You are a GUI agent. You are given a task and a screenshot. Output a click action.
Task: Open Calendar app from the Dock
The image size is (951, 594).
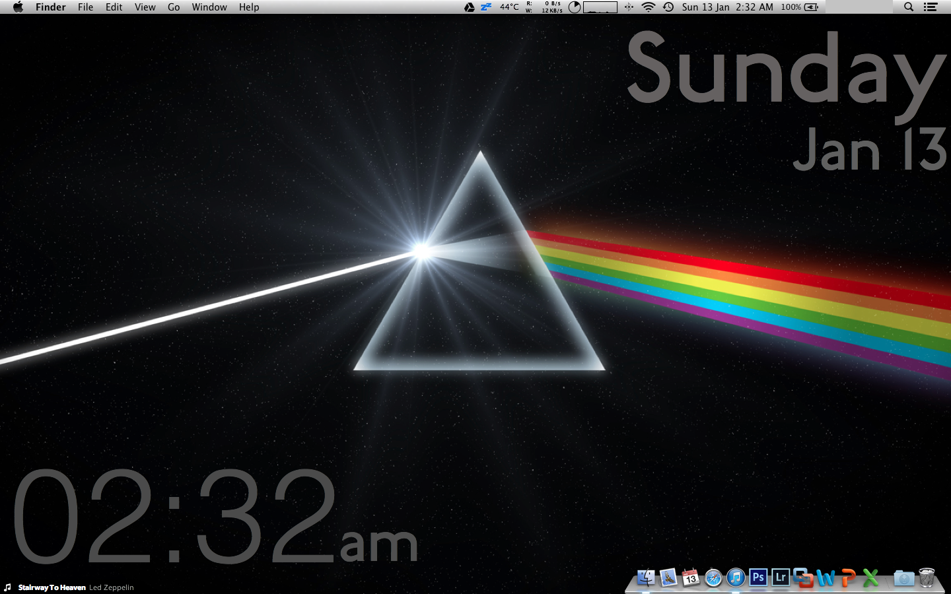coord(691,578)
